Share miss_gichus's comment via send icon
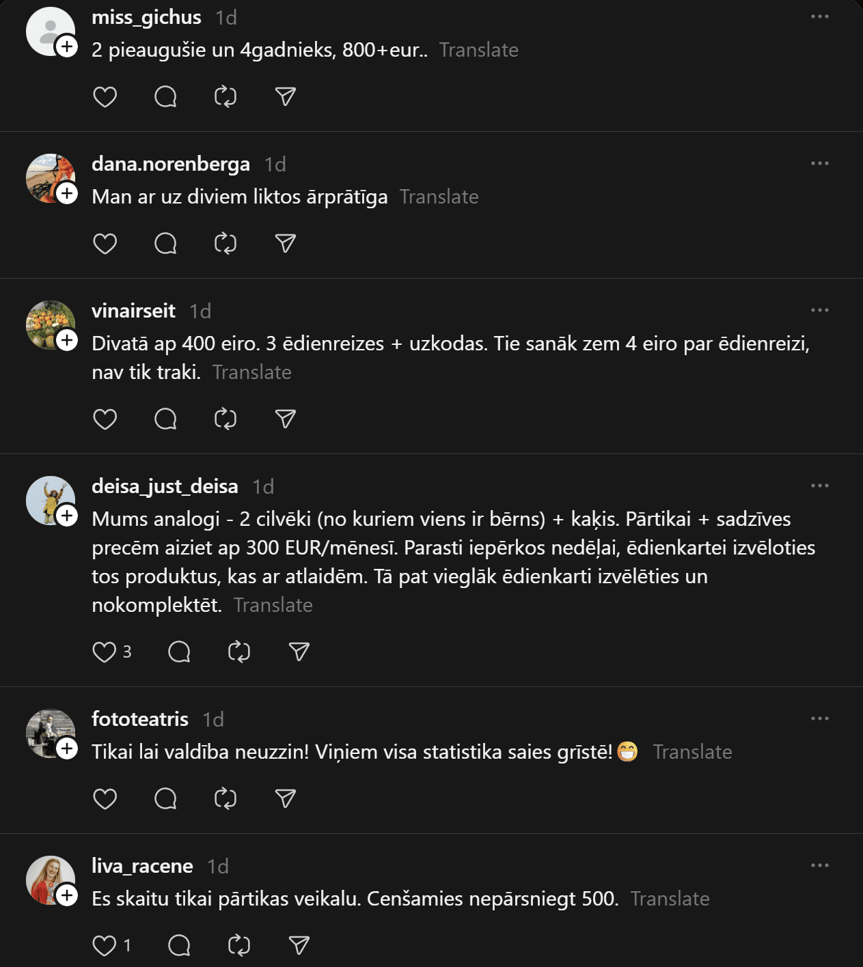Image resolution: width=863 pixels, height=967 pixels. (x=286, y=97)
